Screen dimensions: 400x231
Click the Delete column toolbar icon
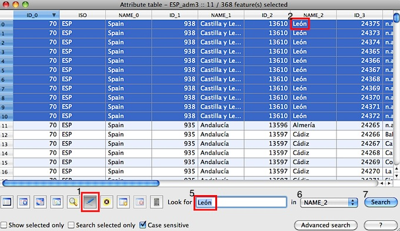[140, 202]
